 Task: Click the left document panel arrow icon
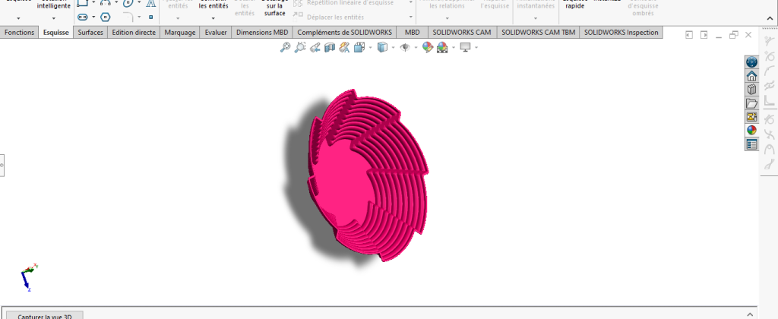click(688, 35)
